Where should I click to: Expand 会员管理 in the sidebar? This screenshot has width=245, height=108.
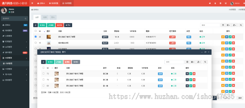pyautogui.click(x=15, y=47)
